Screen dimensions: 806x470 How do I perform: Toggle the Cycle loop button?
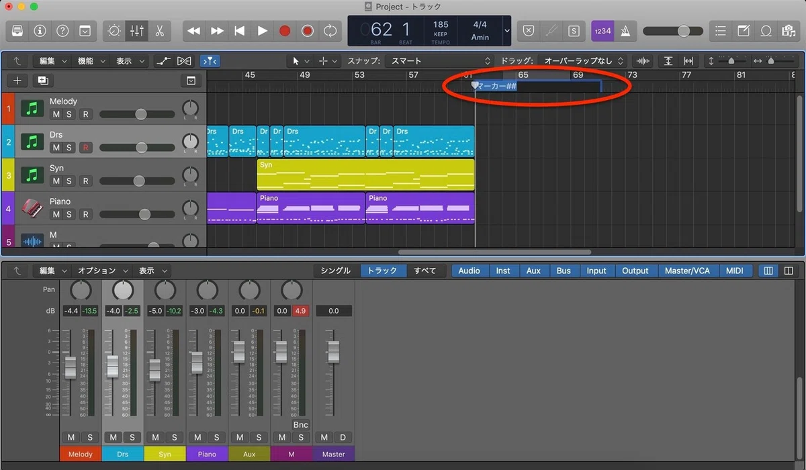pyautogui.click(x=330, y=31)
